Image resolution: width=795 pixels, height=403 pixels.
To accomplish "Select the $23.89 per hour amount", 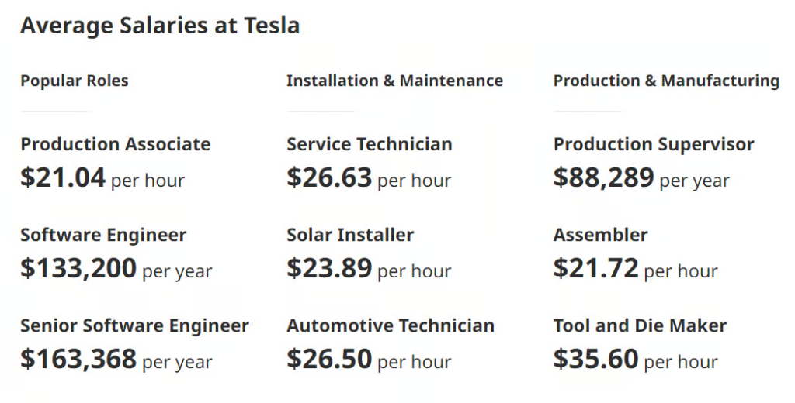I will (x=369, y=269).
